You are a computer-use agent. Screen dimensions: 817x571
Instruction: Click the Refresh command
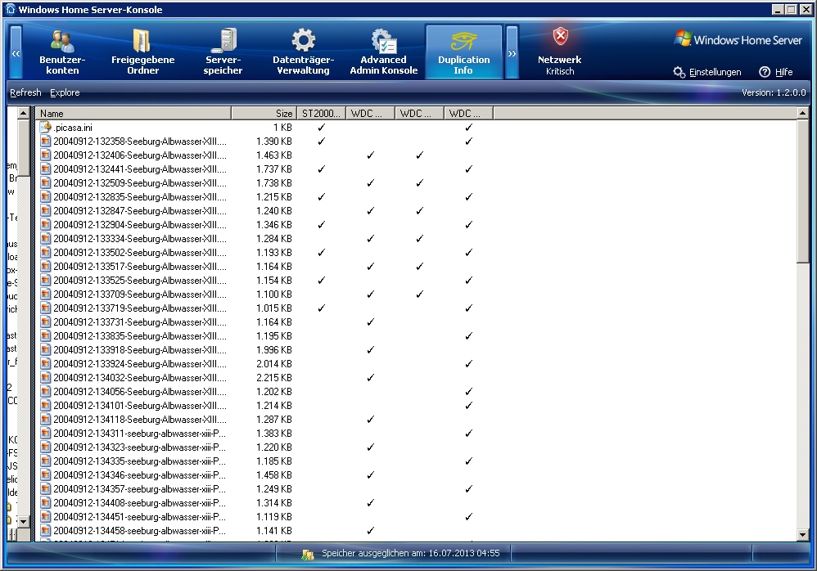click(x=25, y=92)
